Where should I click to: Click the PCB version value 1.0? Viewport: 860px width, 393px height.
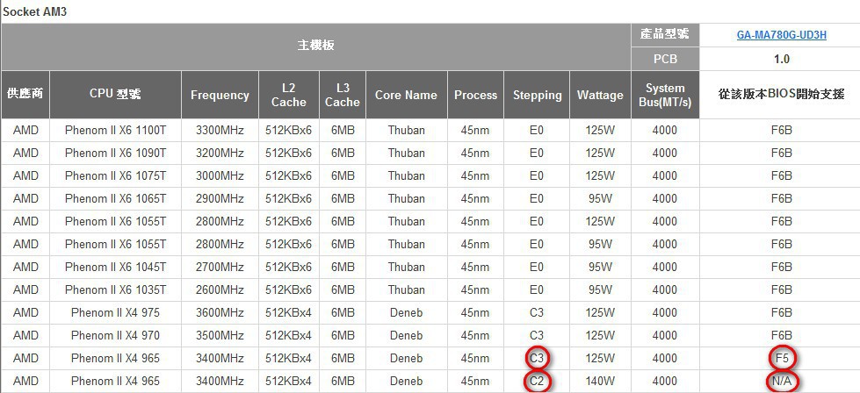(782, 59)
